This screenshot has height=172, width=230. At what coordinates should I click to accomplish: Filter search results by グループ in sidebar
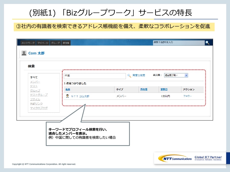click(x=35, y=91)
